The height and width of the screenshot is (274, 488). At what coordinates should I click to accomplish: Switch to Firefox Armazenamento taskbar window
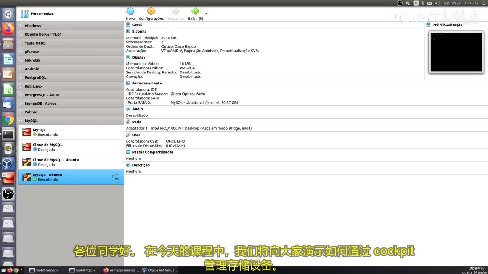point(121,270)
